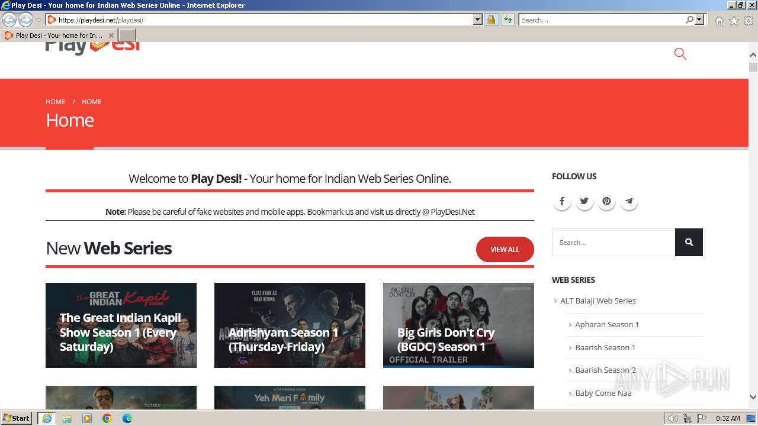Screen dimensions: 758x426
Task: Open ALT Balaji Web Series link
Action: click(x=598, y=301)
